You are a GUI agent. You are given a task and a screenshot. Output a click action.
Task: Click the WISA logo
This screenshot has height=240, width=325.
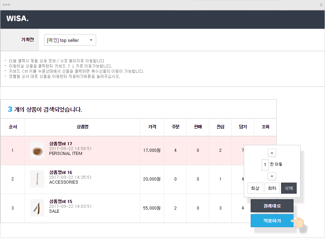[x=17, y=19]
